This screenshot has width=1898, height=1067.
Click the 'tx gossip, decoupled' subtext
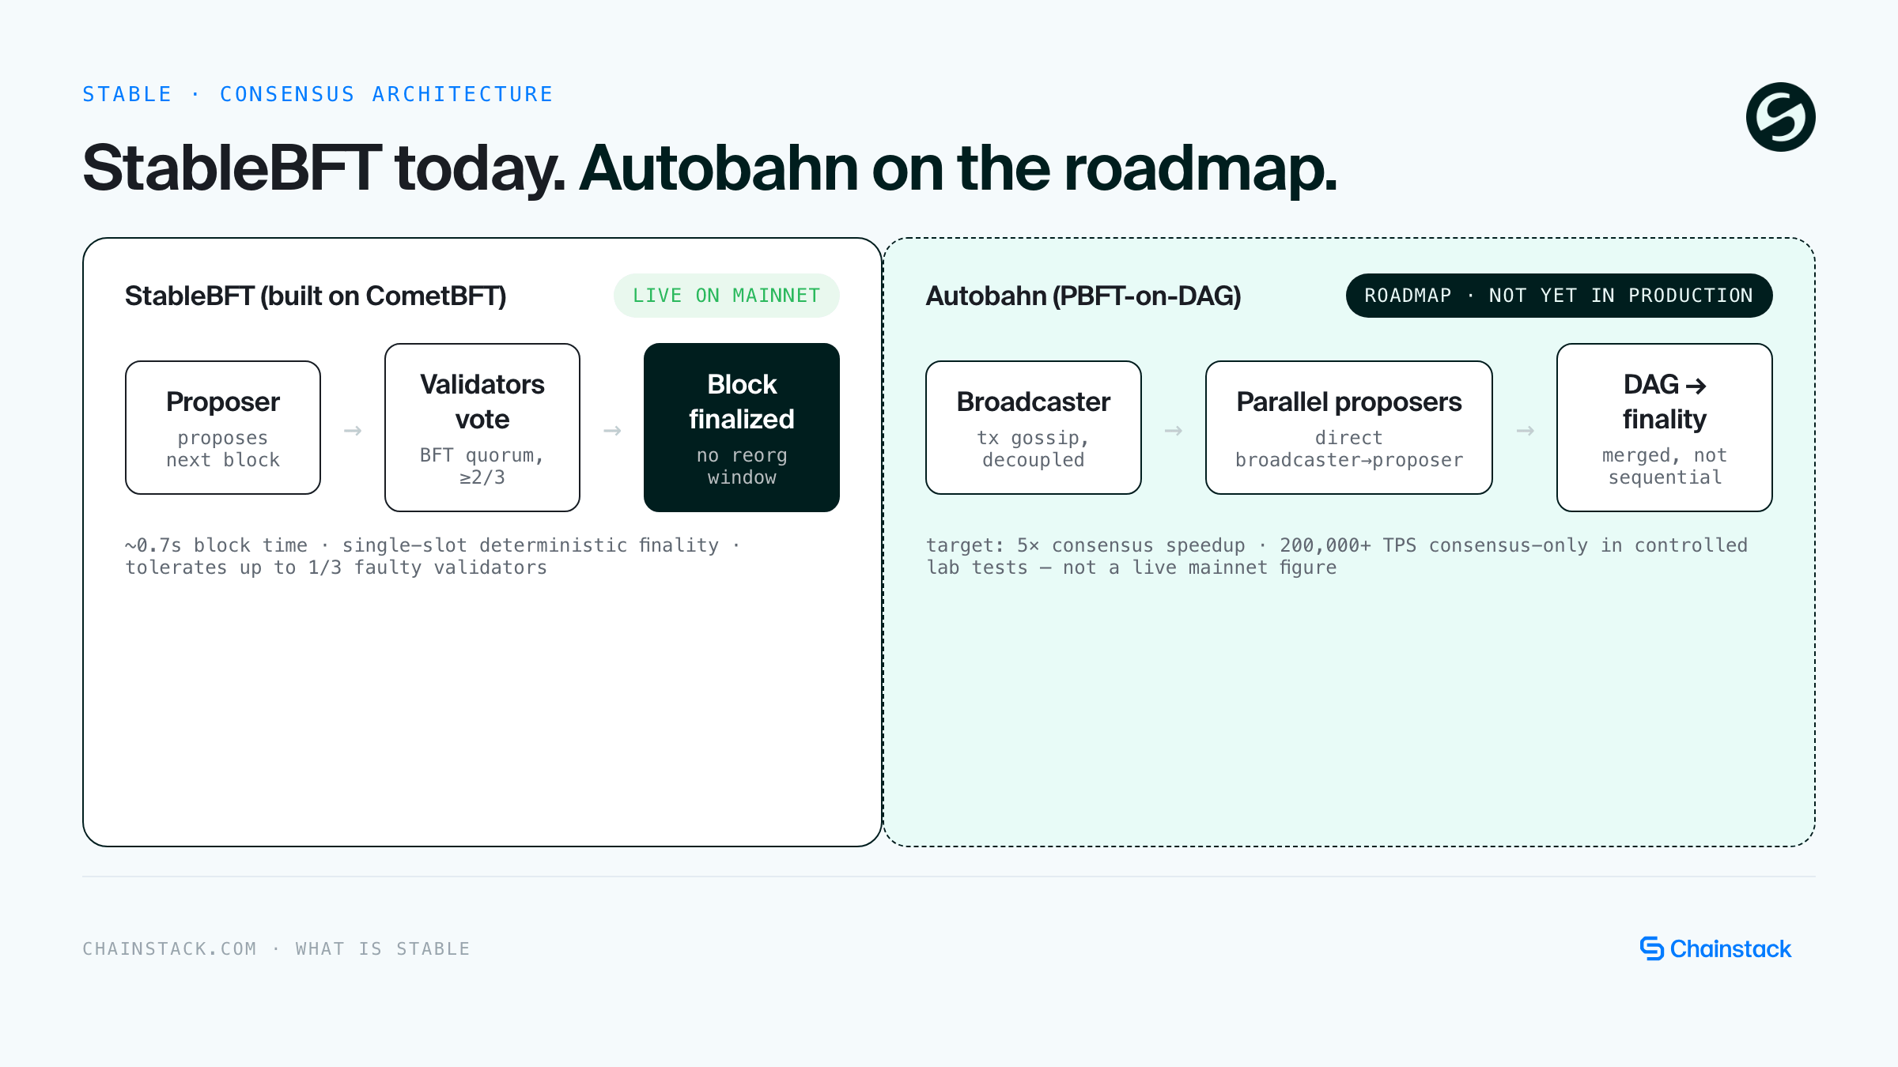point(1034,449)
